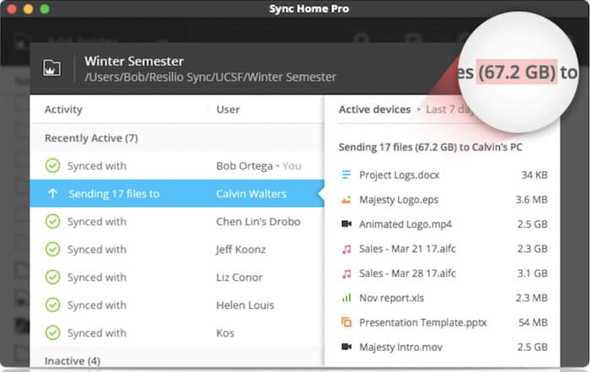
Task: Click the Sales - Mar 21 17.aifc music icon
Action: pos(346,249)
